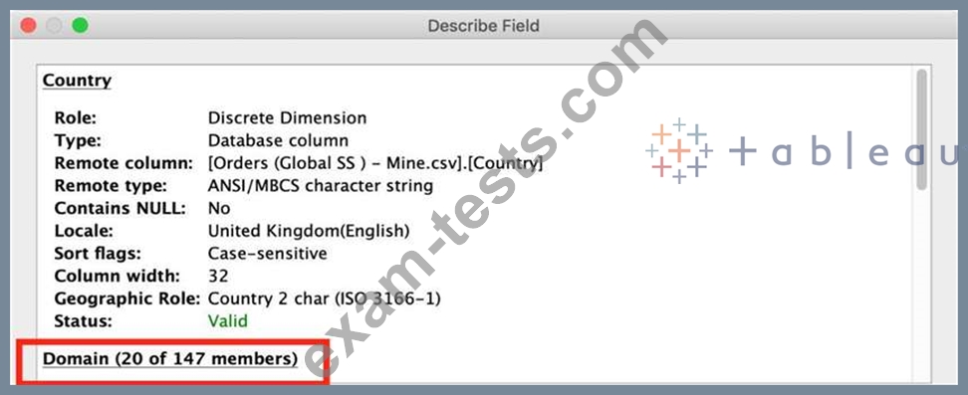Click the green maximize window button
The image size is (968, 395).
tap(81, 25)
